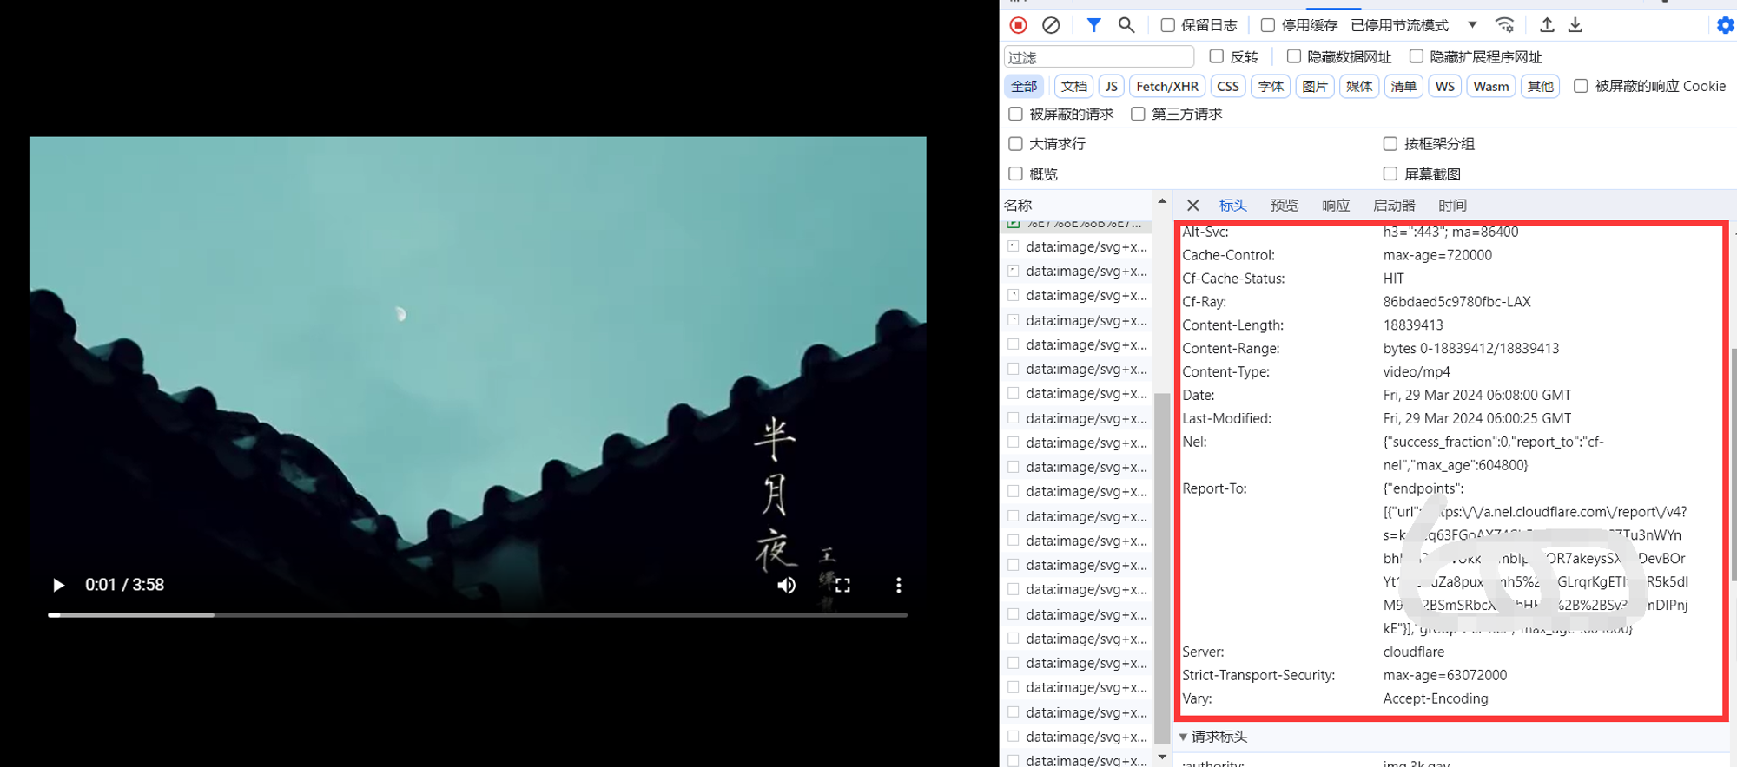
Task: Check 隐藏扩展程序网址 option
Action: (1417, 56)
